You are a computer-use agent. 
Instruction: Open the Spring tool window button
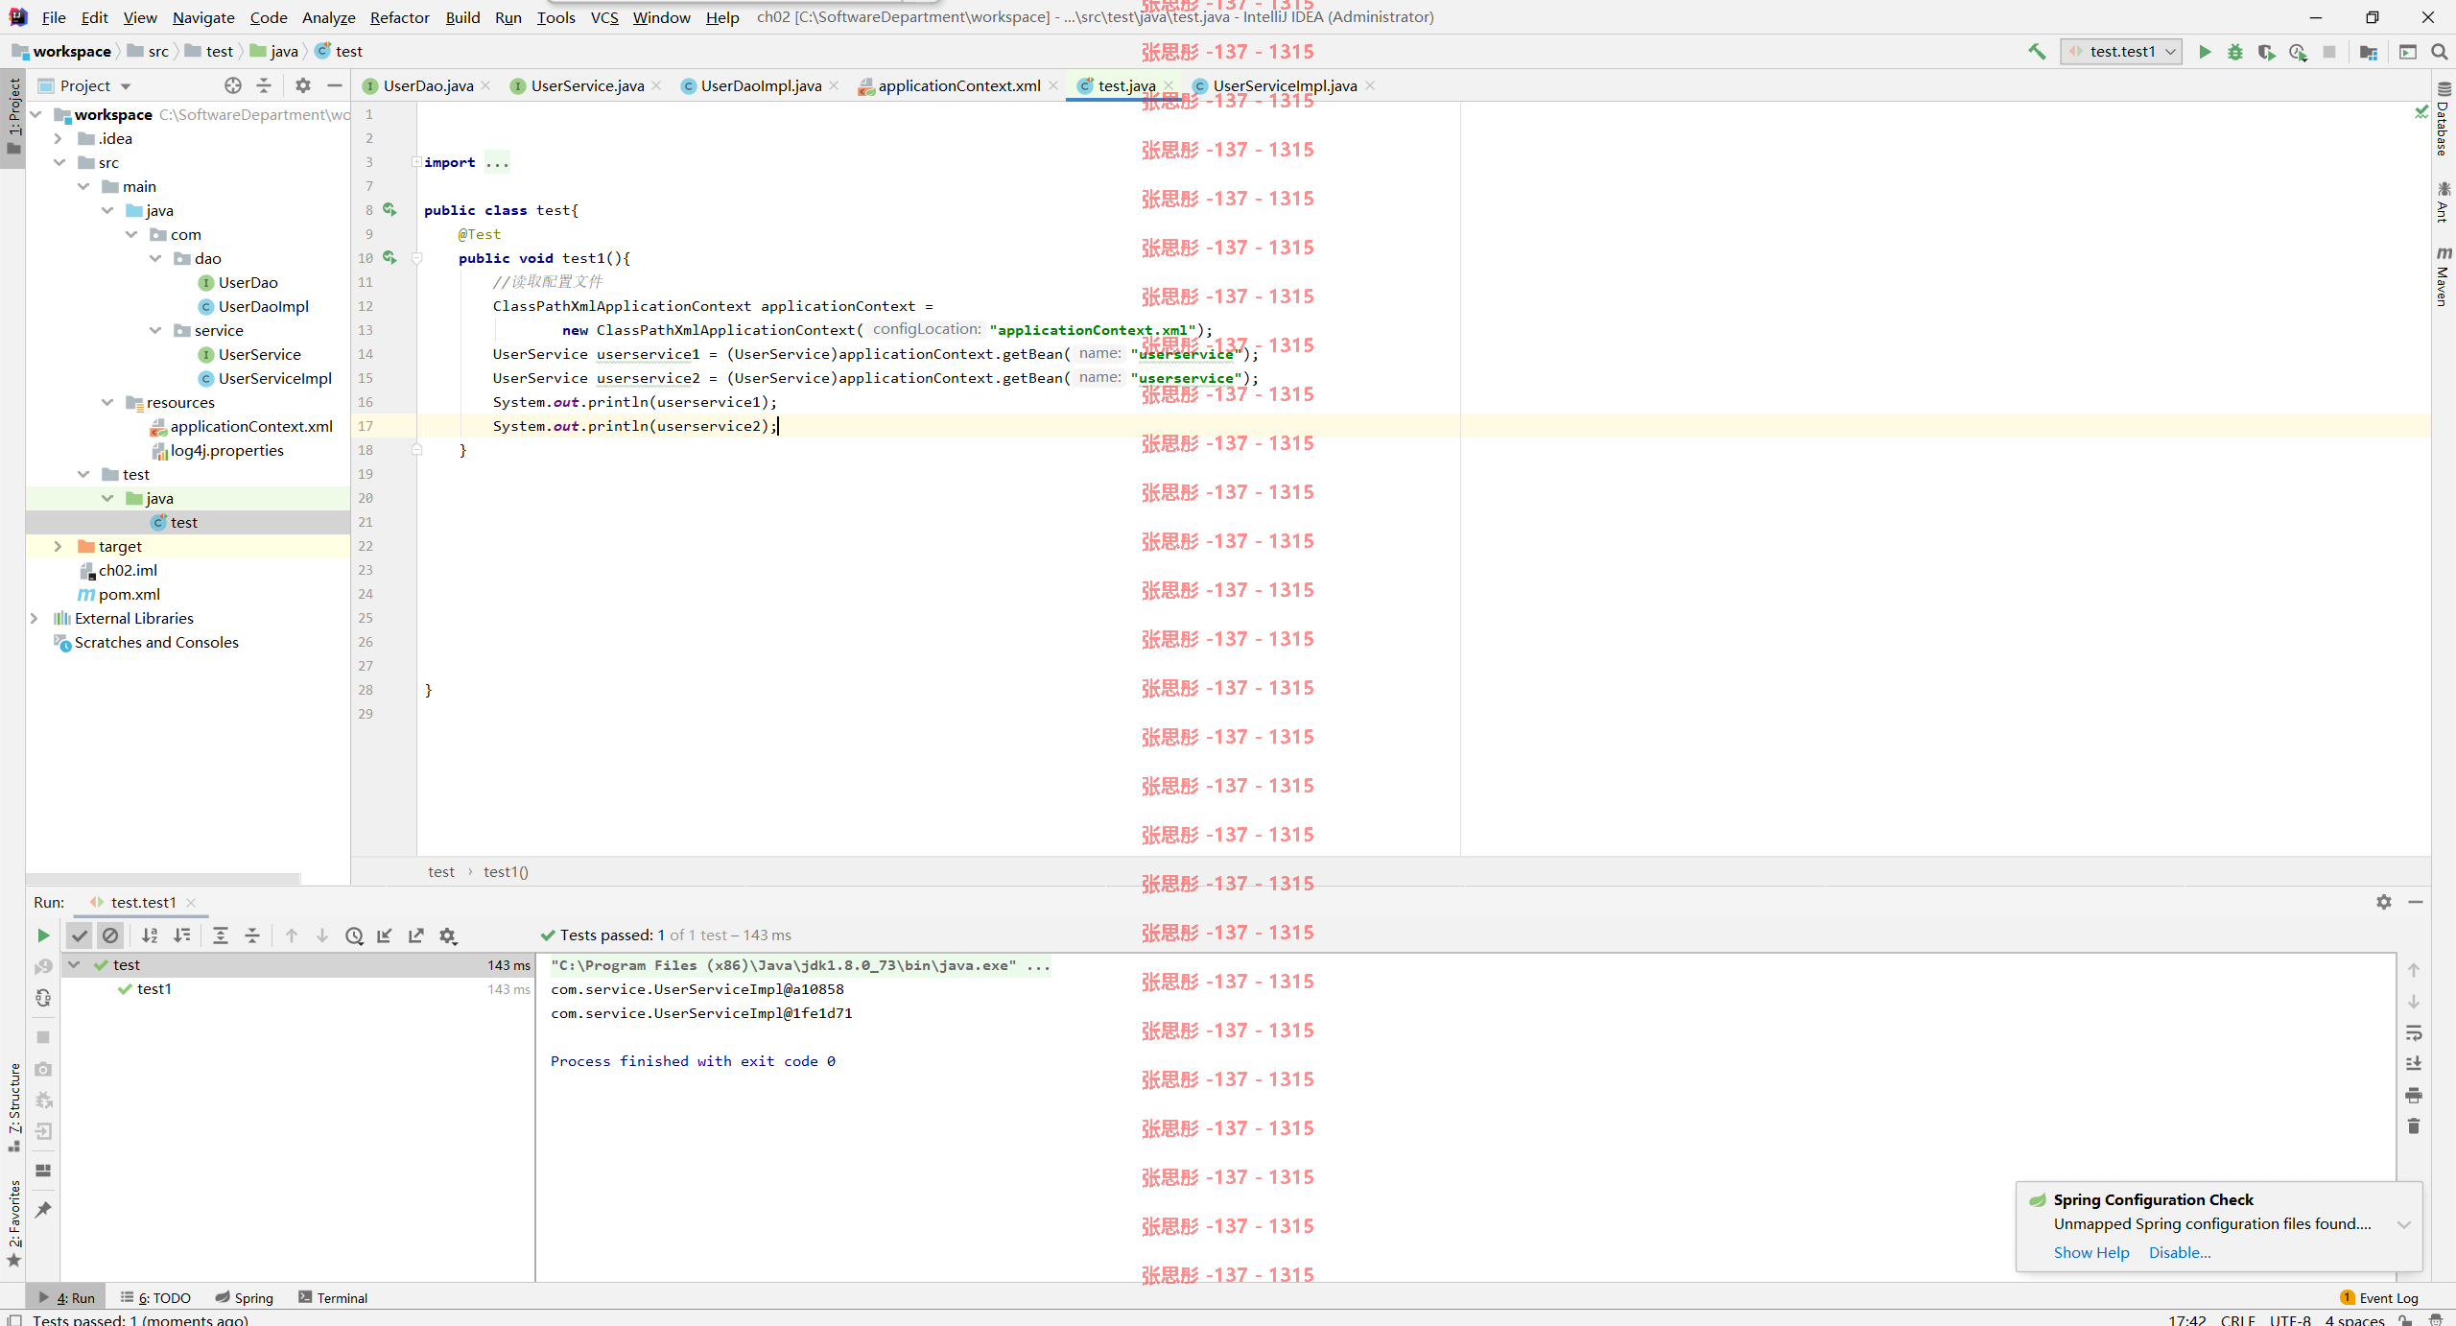click(245, 1297)
